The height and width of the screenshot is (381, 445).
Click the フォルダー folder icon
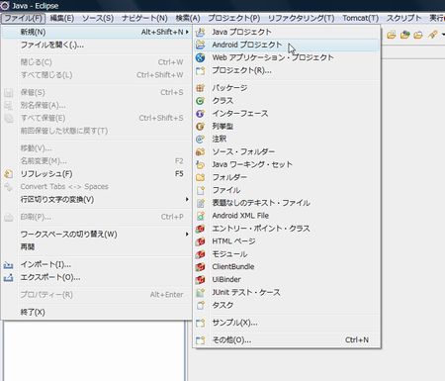200,177
